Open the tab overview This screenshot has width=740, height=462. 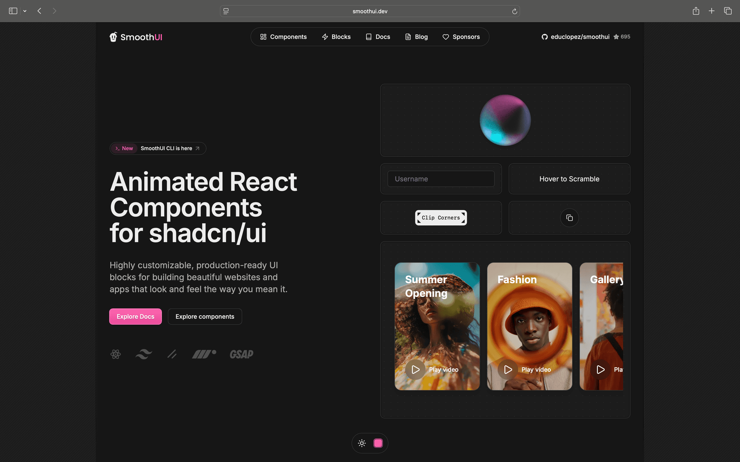coord(728,11)
